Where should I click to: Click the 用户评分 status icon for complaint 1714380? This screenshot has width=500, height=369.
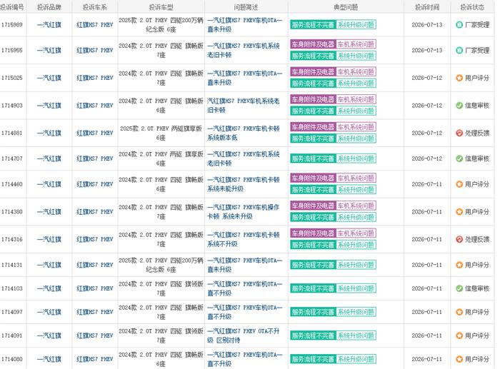point(459,212)
